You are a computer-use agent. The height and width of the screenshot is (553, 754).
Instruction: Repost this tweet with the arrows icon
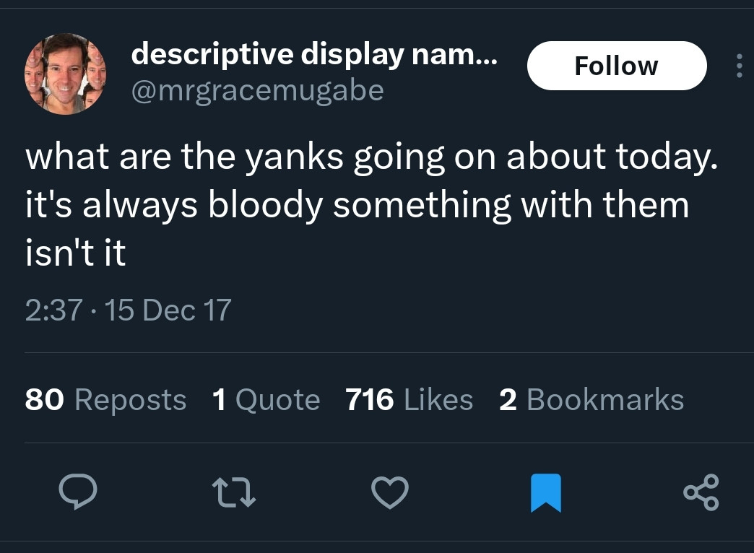tap(234, 493)
